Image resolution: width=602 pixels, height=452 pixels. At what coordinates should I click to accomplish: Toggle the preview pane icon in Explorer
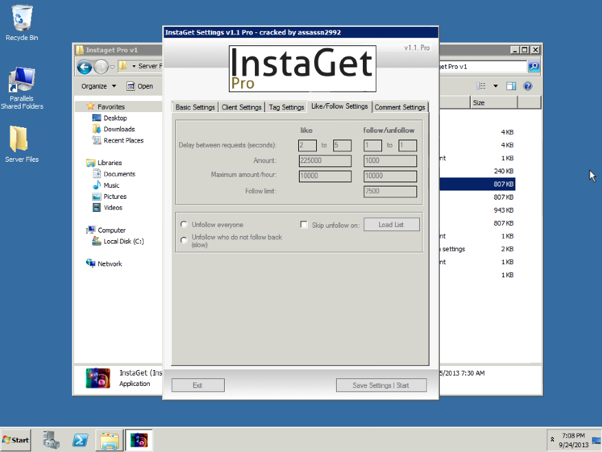(511, 86)
